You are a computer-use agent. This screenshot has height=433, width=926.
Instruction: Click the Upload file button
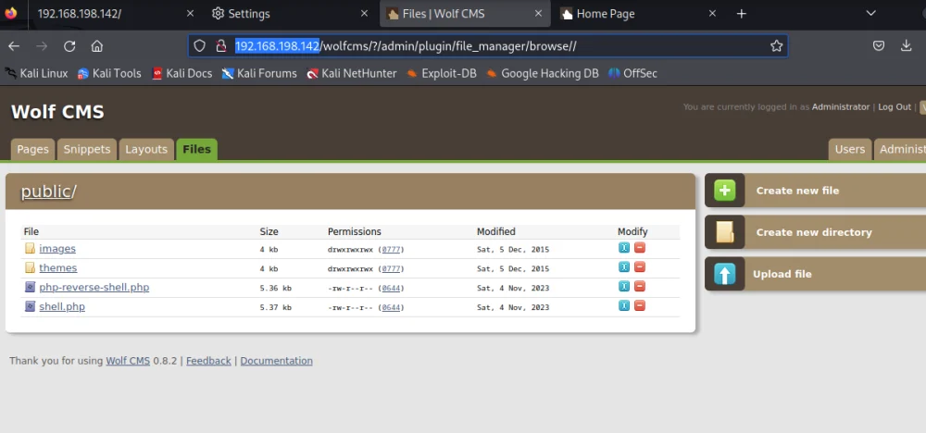point(815,274)
